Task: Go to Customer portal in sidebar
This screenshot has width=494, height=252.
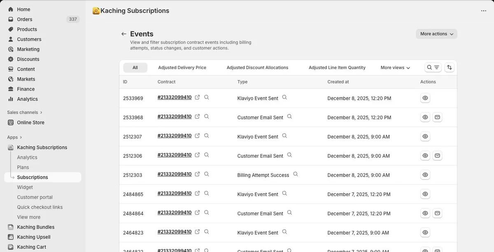Action: tap(35, 197)
